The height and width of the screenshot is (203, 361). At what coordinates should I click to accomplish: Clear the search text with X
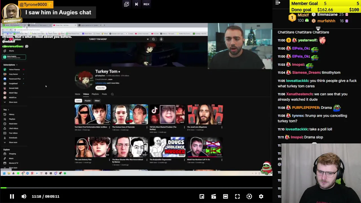click(x=148, y=39)
